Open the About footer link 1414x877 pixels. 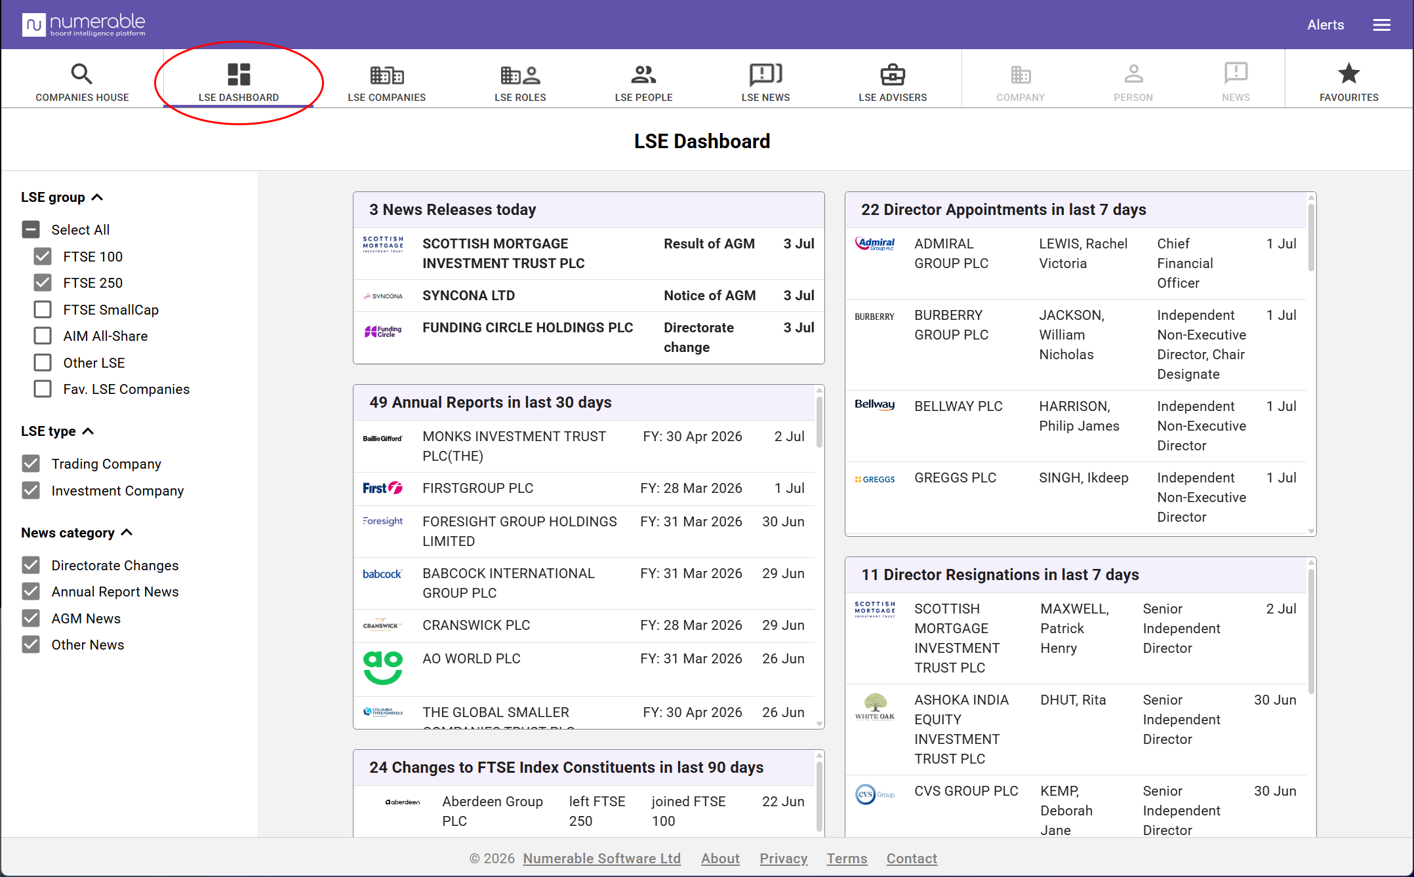720,859
